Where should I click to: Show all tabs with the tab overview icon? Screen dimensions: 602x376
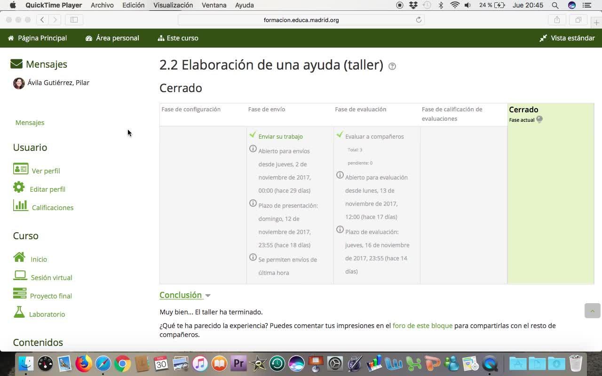[578, 20]
